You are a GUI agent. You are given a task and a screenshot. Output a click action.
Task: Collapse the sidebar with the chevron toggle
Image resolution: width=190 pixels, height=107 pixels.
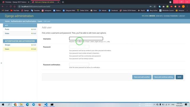(1, 63)
